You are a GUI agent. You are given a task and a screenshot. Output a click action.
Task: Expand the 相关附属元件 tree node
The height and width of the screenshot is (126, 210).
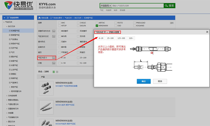(10, 91)
